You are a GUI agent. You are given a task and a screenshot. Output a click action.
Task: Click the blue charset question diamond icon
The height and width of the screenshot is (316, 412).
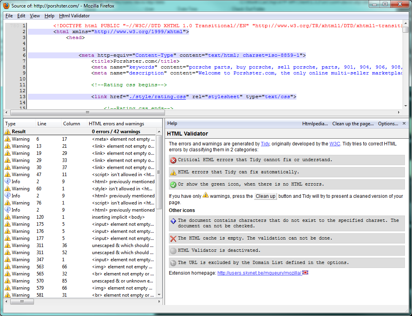[x=173, y=221]
